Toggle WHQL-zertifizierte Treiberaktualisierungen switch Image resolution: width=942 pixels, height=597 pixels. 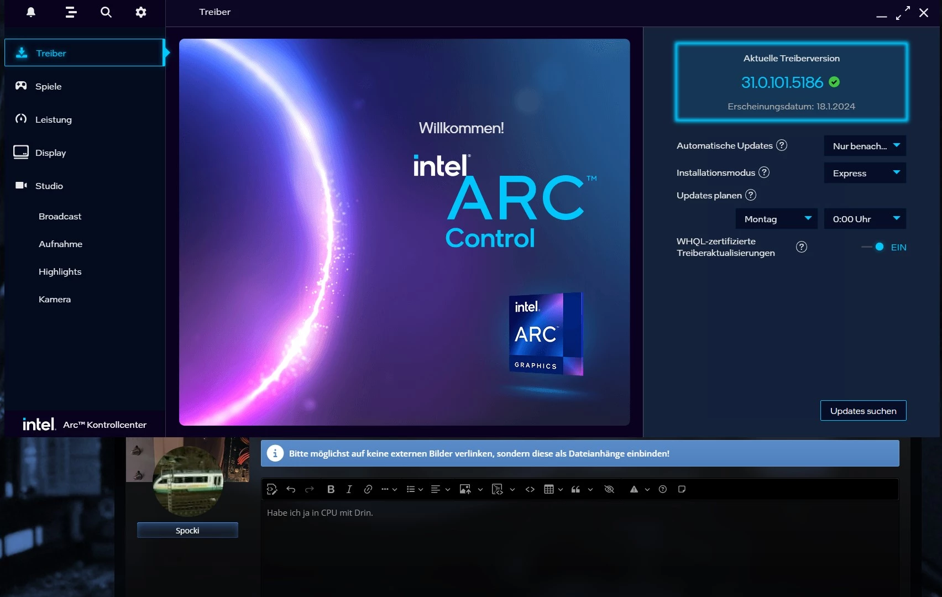(x=873, y=247)
